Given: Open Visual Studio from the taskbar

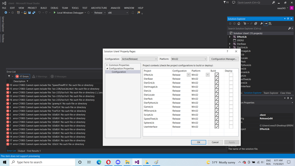Looking at the screenshot, I should coord(137,162).
